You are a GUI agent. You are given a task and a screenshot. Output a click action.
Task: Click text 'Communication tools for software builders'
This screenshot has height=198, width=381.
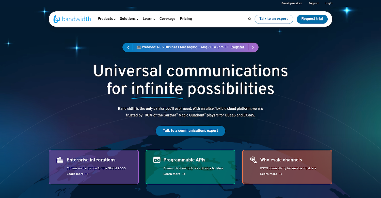(x=194, y=168)
